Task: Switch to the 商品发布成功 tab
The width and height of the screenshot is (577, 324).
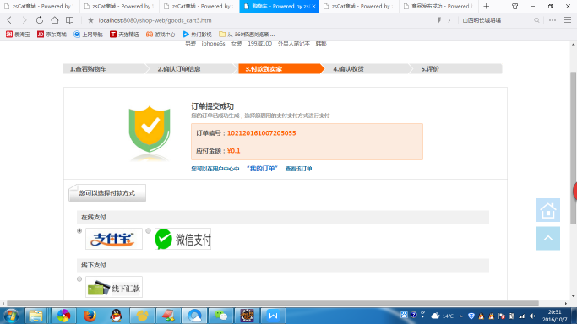Action: [x=438, y=6]
